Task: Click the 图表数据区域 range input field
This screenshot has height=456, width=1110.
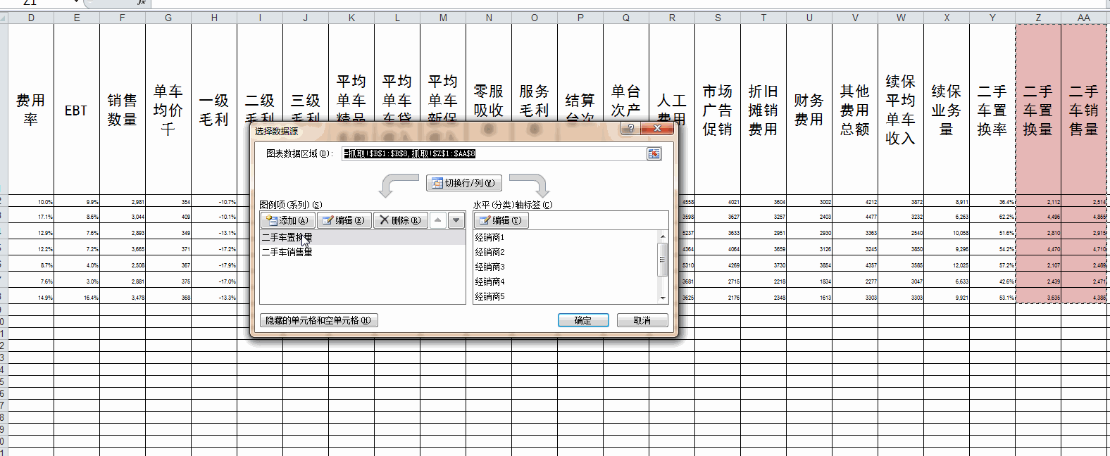Action: [493, 153]
